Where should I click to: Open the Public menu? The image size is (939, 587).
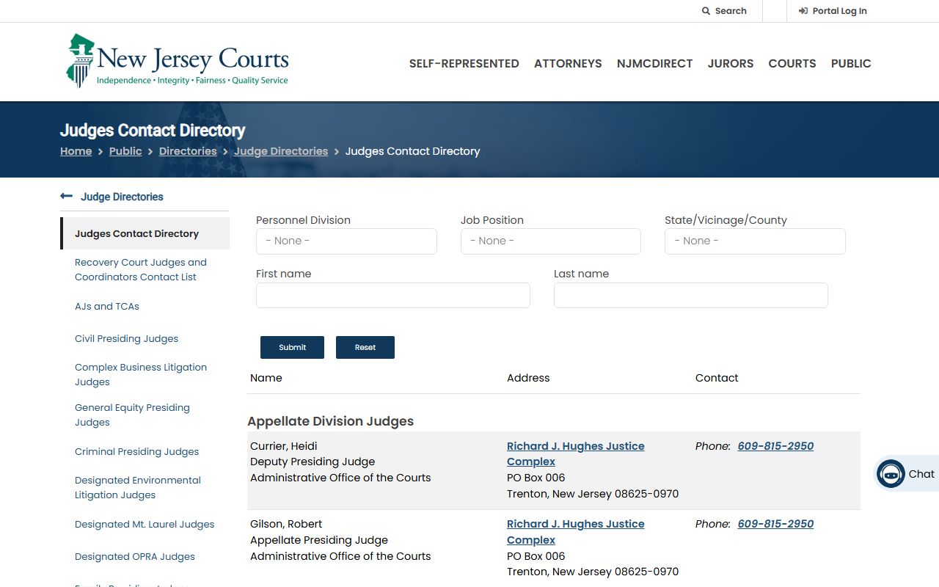[851, 64]
